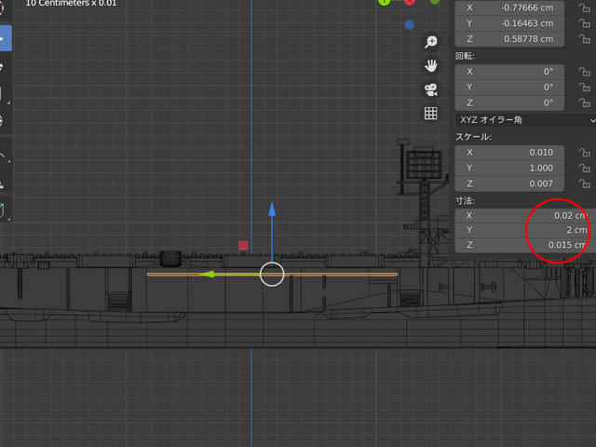Click the hand pan-view icon
The width and height of the screenshot is (596, 447).
pos(430,66)
